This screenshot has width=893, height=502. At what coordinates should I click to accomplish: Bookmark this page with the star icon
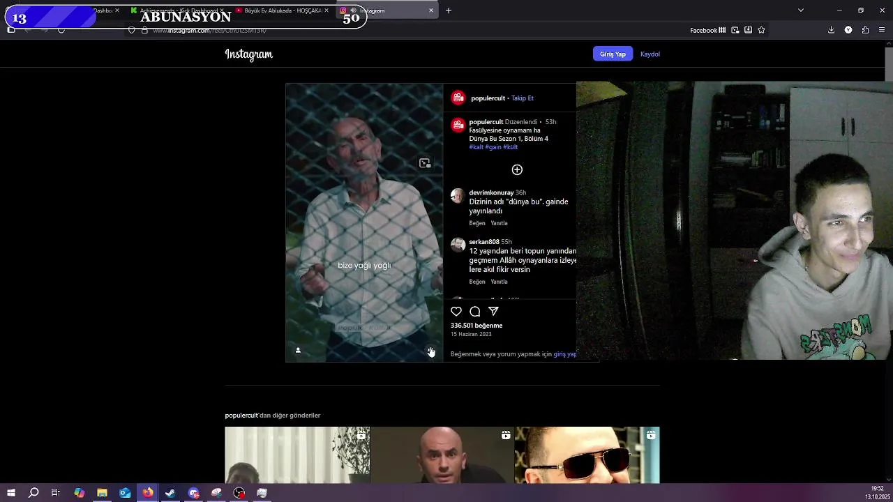[761, 30]
